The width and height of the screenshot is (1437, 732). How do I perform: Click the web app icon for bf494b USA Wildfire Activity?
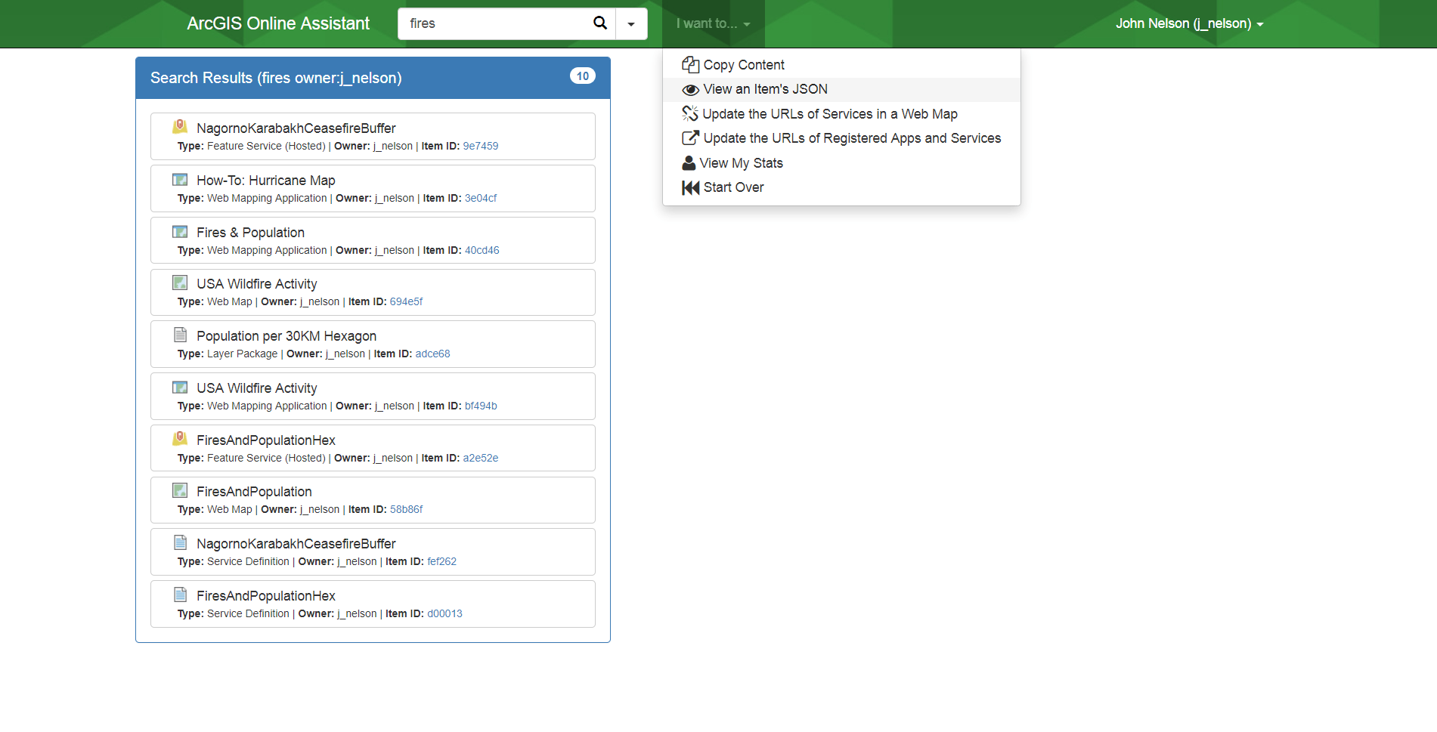coord(180,387)
